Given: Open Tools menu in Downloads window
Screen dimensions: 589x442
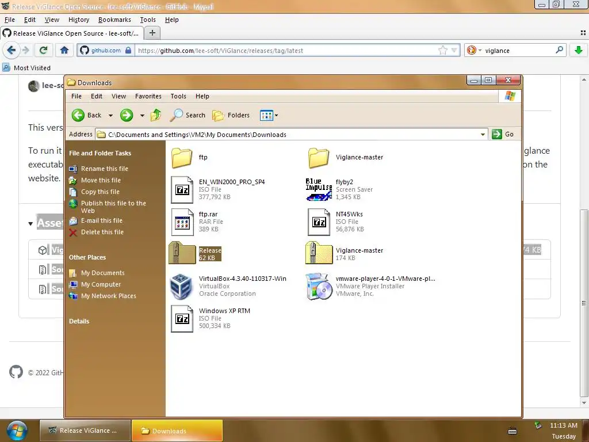Looking at the screenshot, I should pyautogui.click(x=178, y=96).
